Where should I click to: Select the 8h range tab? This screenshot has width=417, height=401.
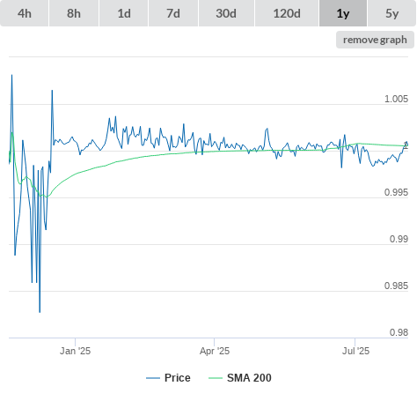(74, 13)
